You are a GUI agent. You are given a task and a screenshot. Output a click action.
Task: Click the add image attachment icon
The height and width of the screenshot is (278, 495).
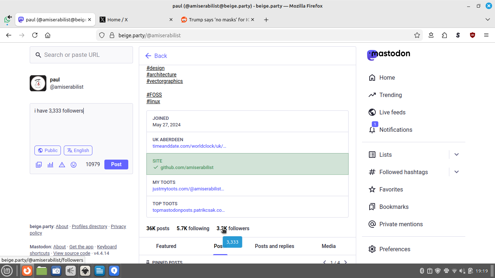pyautogui.click(x=39, y=165)
